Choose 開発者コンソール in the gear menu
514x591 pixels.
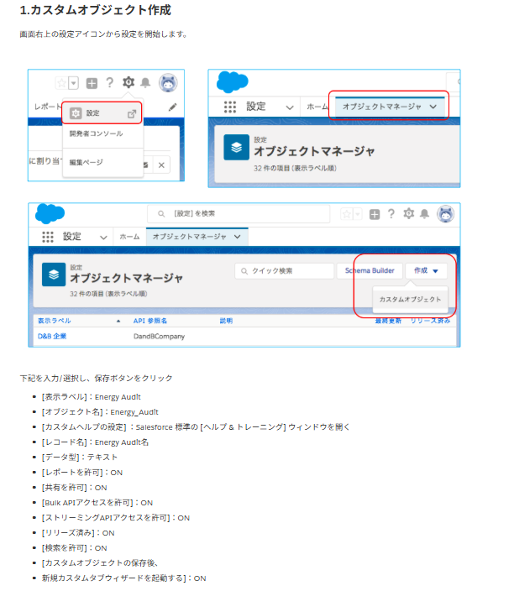[x=96, y=133]
